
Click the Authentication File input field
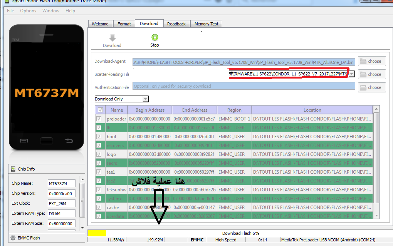tap(244, 86)
